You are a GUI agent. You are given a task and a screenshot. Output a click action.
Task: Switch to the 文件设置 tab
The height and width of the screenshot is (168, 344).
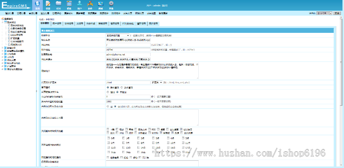point(69,23)
